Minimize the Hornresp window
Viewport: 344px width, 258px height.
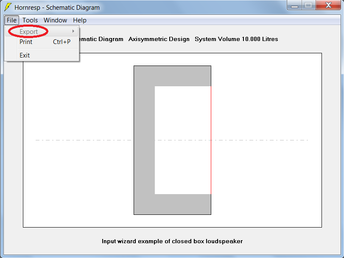[294, 5]
